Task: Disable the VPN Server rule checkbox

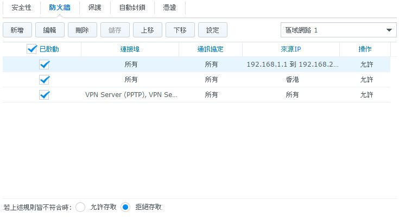Action: pos(45,95)
